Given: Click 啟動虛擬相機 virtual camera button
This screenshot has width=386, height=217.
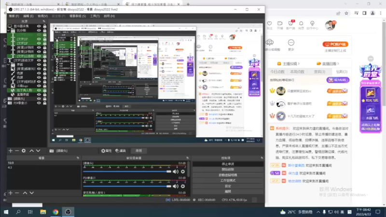Looking at the screenshot, I should pyautogui.click(x=228, y=175).
